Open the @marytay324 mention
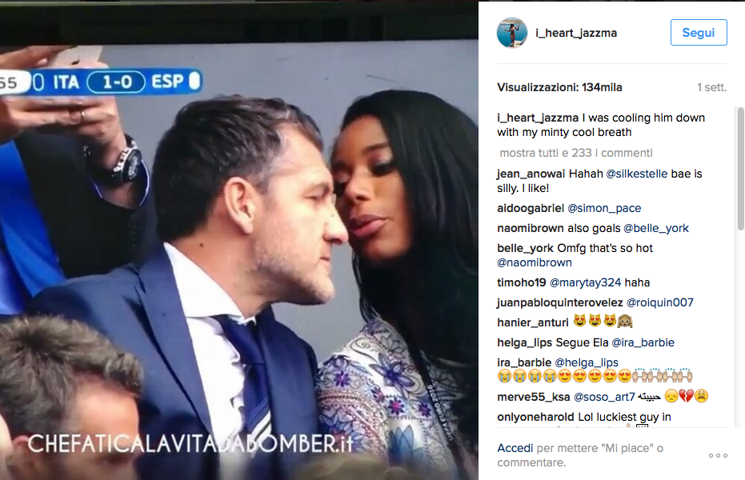This screenshot has height=480, width=745. (x=586, y=282)
